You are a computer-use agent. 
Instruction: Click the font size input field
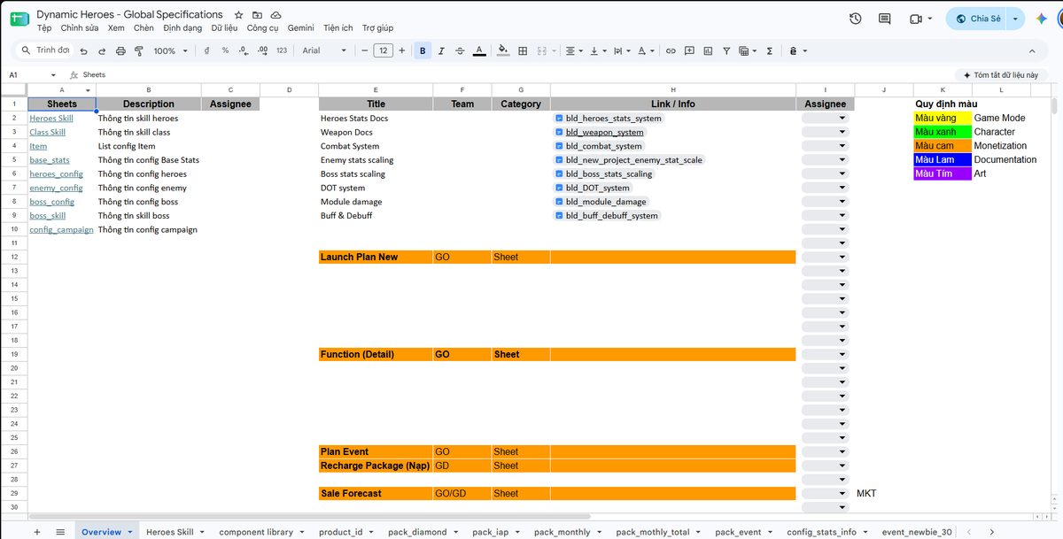(383, 51)
